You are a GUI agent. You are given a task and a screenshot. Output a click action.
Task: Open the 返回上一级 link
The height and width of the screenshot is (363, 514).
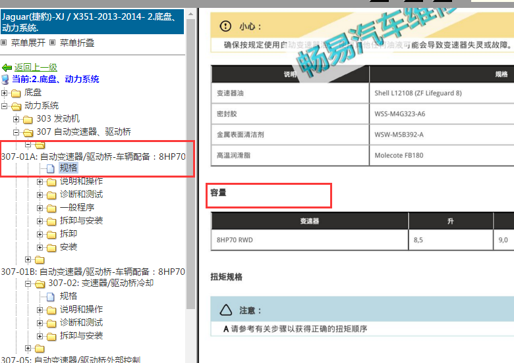36,67
